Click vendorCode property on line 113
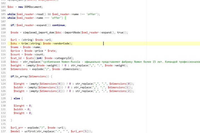This screenshot has width=200, height=133. point(61,44)
